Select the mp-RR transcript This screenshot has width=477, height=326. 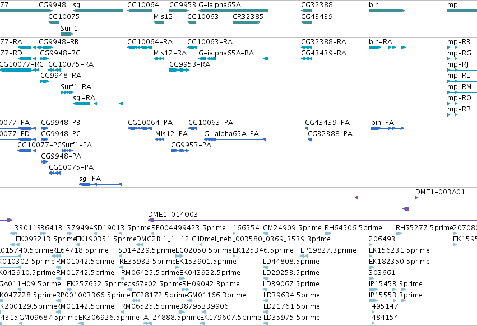click(462, 115)
